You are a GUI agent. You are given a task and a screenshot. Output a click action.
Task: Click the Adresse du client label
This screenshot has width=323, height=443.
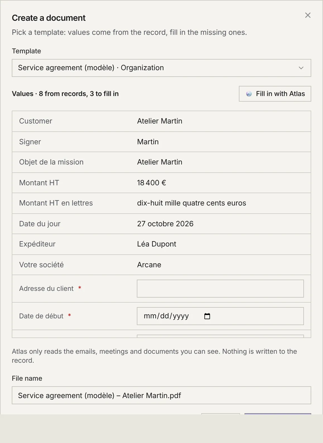tap(46, 289)
